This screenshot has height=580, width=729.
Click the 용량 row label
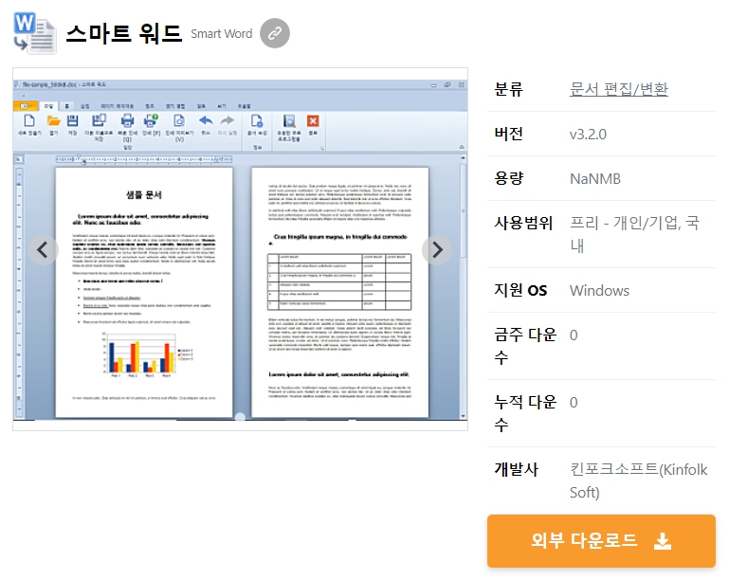tap(509, 178)
